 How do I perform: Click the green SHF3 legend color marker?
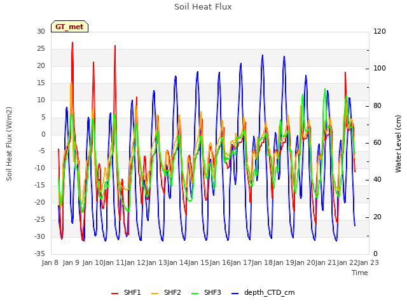[x=195, y=294]
